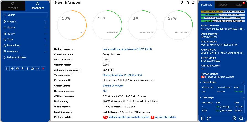Expand the Servers menu section

(x=25, y=33)
